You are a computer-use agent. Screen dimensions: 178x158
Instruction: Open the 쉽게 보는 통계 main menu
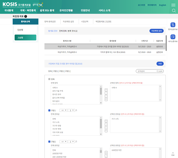[x=47, y=11]
